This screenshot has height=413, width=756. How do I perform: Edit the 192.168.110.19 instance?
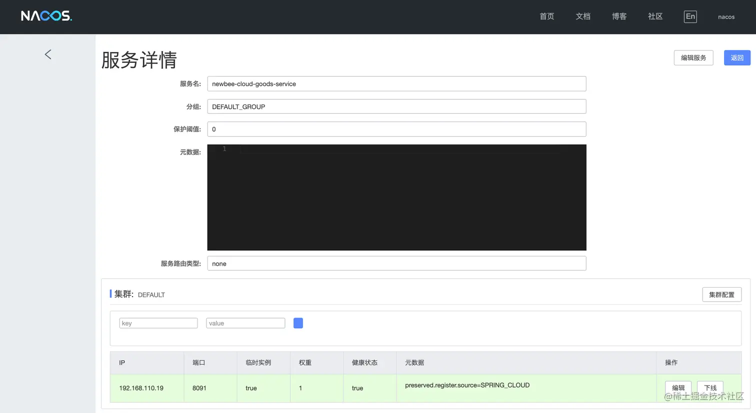[678, 388]
